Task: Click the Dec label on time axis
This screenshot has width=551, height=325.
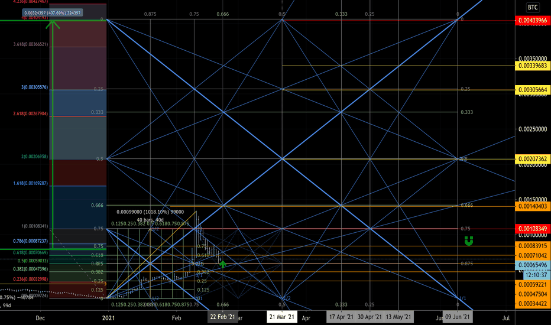Action: pyautogui.click(x=40, y=318)
